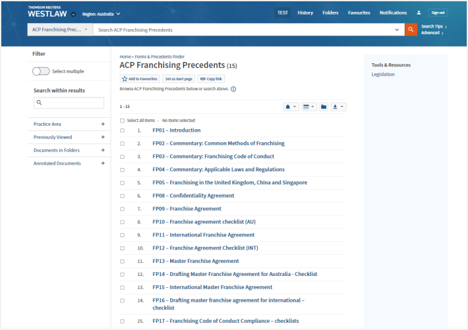Open History in the top navigation

click(305, 13)
